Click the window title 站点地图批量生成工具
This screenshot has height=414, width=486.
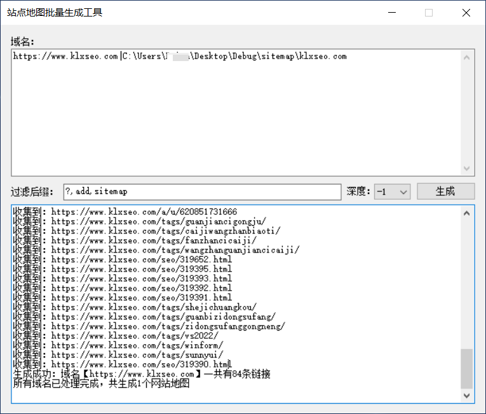pyautogui.click(x=55, y=13)
